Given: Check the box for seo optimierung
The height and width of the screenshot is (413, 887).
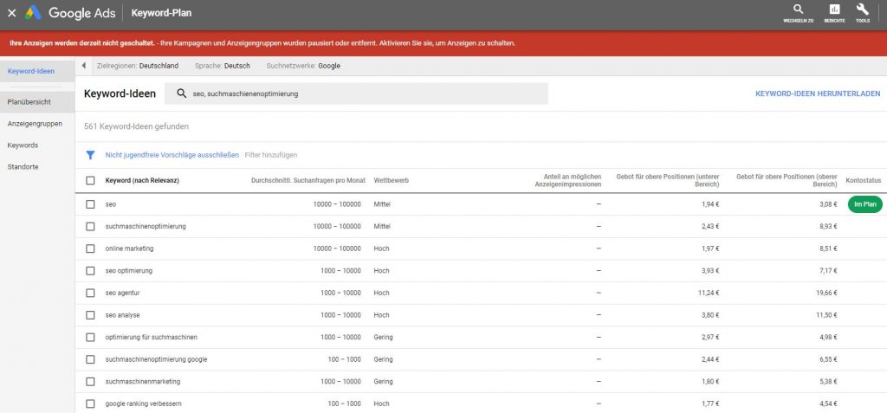Looking at the screenshot, I should tap(90, 271).
